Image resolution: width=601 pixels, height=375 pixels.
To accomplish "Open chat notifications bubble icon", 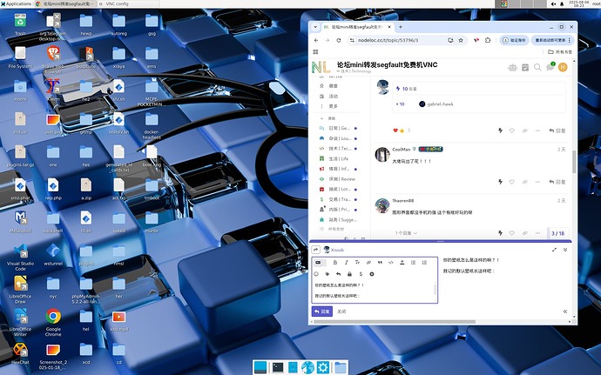I will coord(550,67).
